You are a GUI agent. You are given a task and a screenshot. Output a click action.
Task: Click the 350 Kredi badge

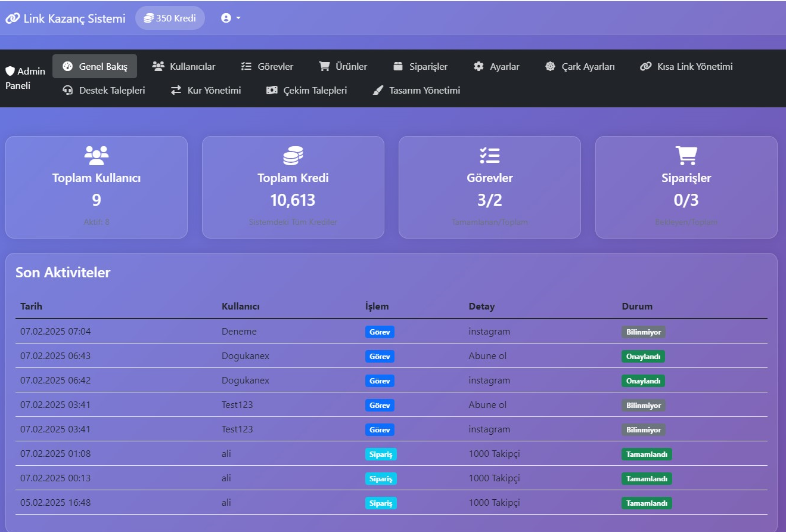(170, 18)
